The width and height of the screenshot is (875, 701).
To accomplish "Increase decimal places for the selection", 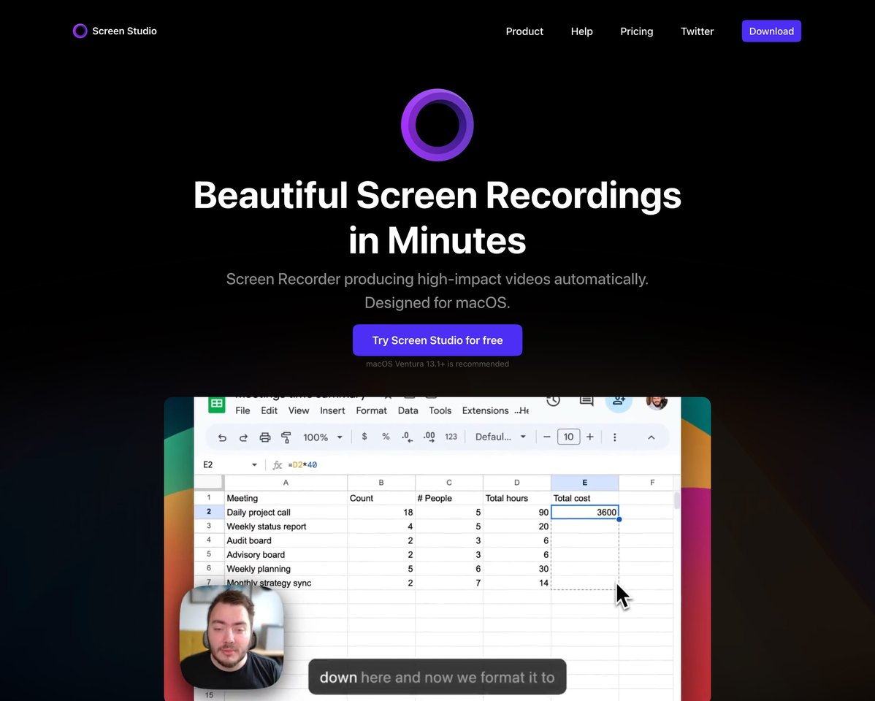I will point(427,436).
